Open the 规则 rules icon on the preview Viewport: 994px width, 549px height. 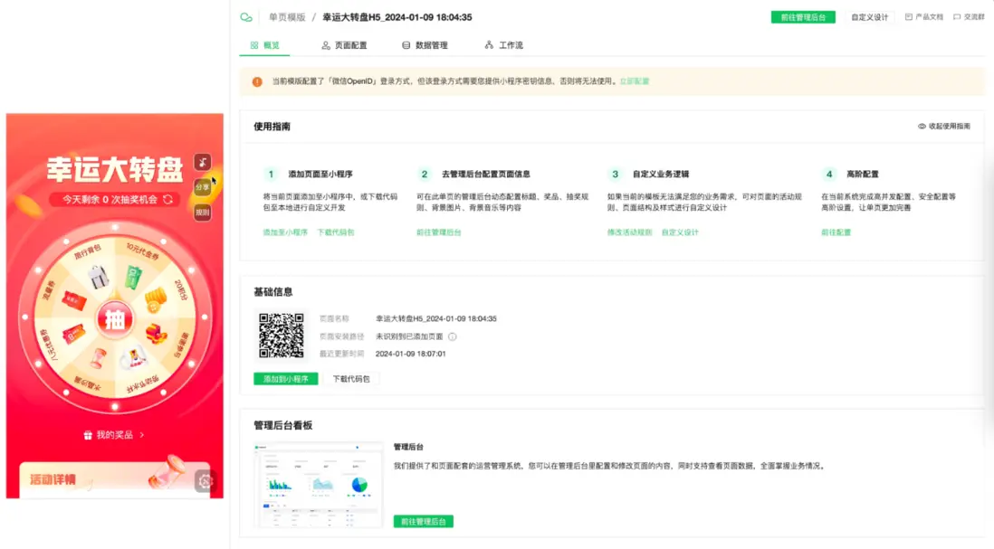[x=204, y=211]
